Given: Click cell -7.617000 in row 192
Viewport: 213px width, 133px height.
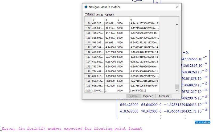Looking at the screenshot, I should pos(110,52).
